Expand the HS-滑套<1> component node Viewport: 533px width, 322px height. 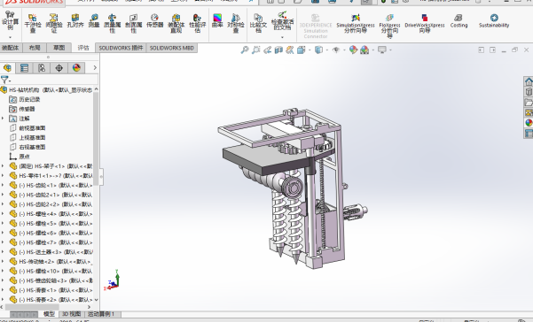[x=3, y=290]
